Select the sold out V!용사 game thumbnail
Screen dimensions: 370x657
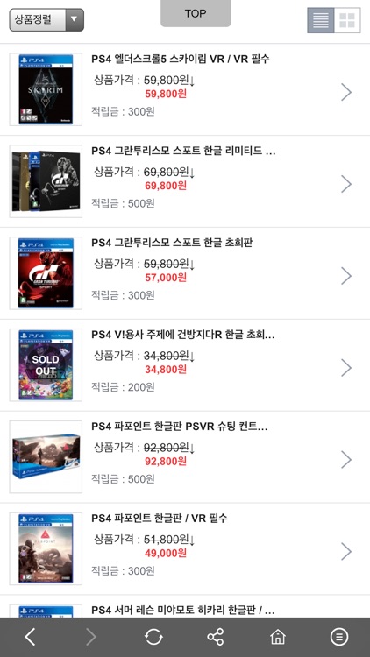coord(46,365)
